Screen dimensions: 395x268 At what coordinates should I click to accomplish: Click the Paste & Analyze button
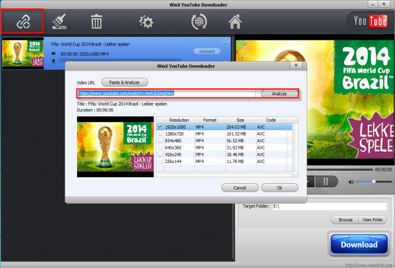(125, 82)
